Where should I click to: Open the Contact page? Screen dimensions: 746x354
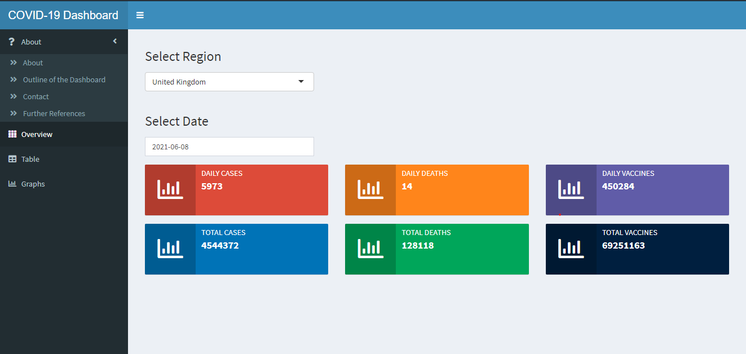point(34,96)
